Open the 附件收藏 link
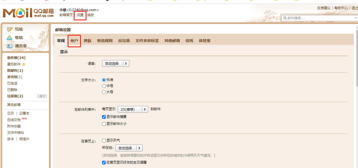The width and height of the screenshot is (358, 168). pyautogui.click(x=14, y=126)
